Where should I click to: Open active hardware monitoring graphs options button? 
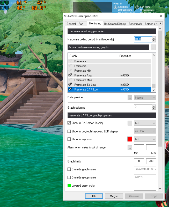(x=153, y=47)
